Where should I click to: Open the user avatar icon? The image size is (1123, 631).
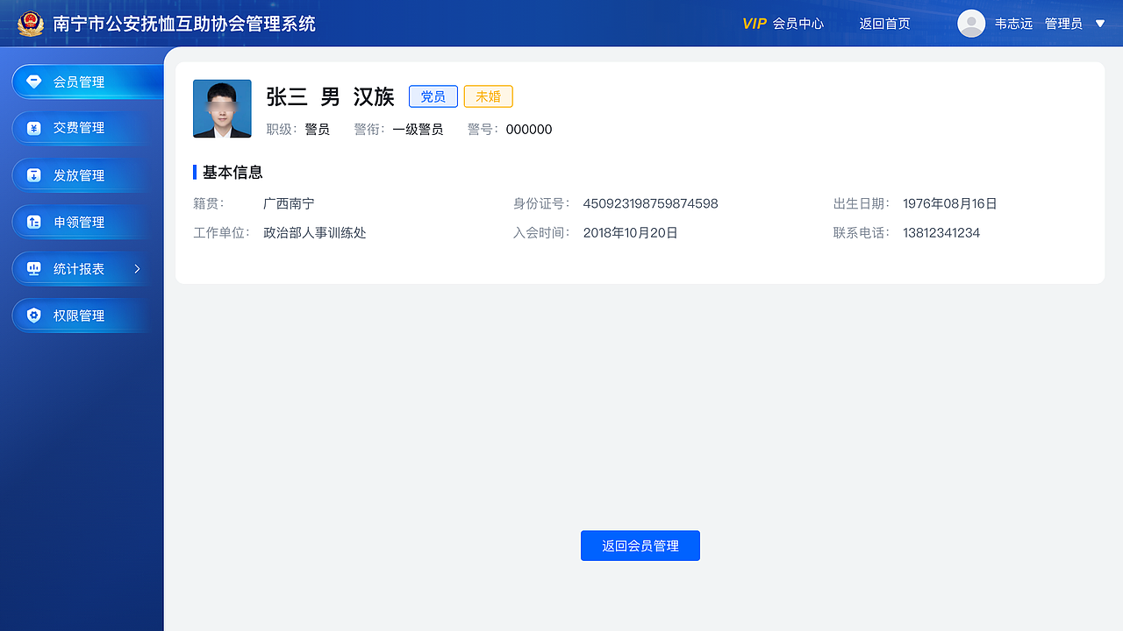pyautogui.click(x=971, y=24)
